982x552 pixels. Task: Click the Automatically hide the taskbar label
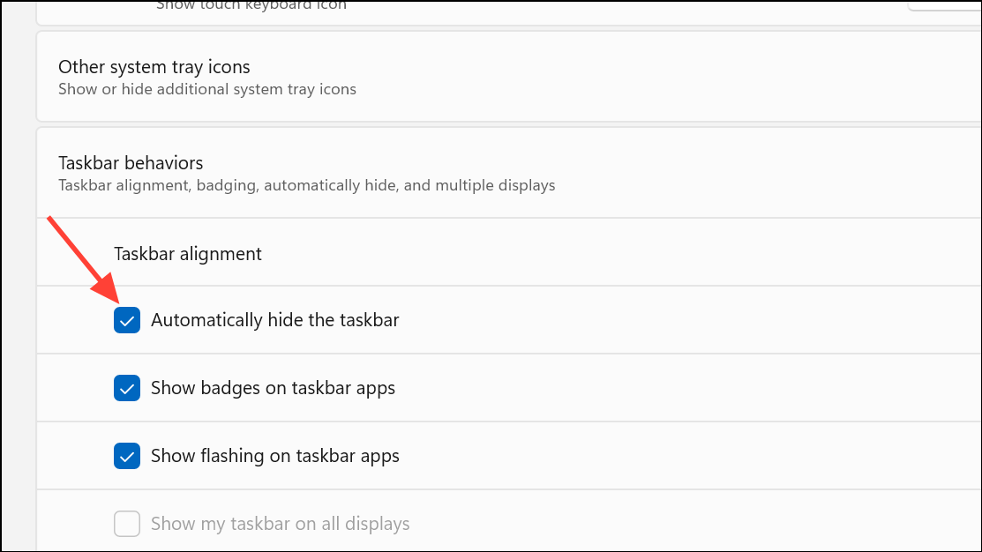[275, 320]
